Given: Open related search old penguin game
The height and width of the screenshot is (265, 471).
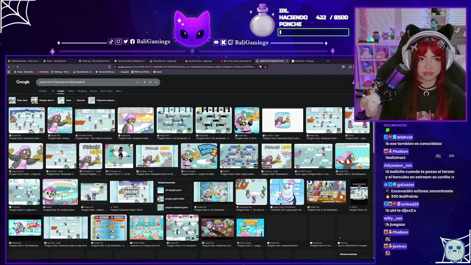Looking at the screenshot, I should point(173,190).
